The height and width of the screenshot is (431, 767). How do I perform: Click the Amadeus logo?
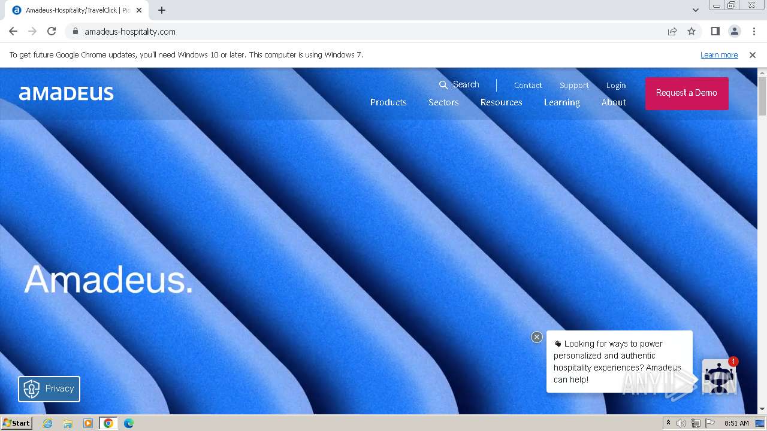67,93
